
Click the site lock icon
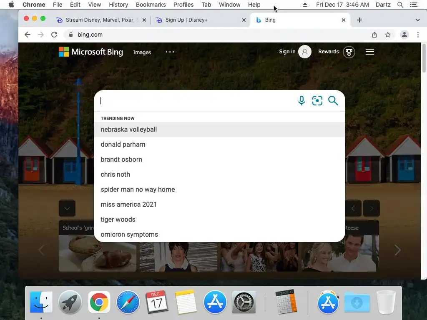pyautogui.click(x=71, y=35)
